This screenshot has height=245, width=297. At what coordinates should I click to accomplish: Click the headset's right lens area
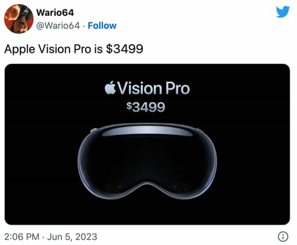pyautogui.click(x=182, y=163)
